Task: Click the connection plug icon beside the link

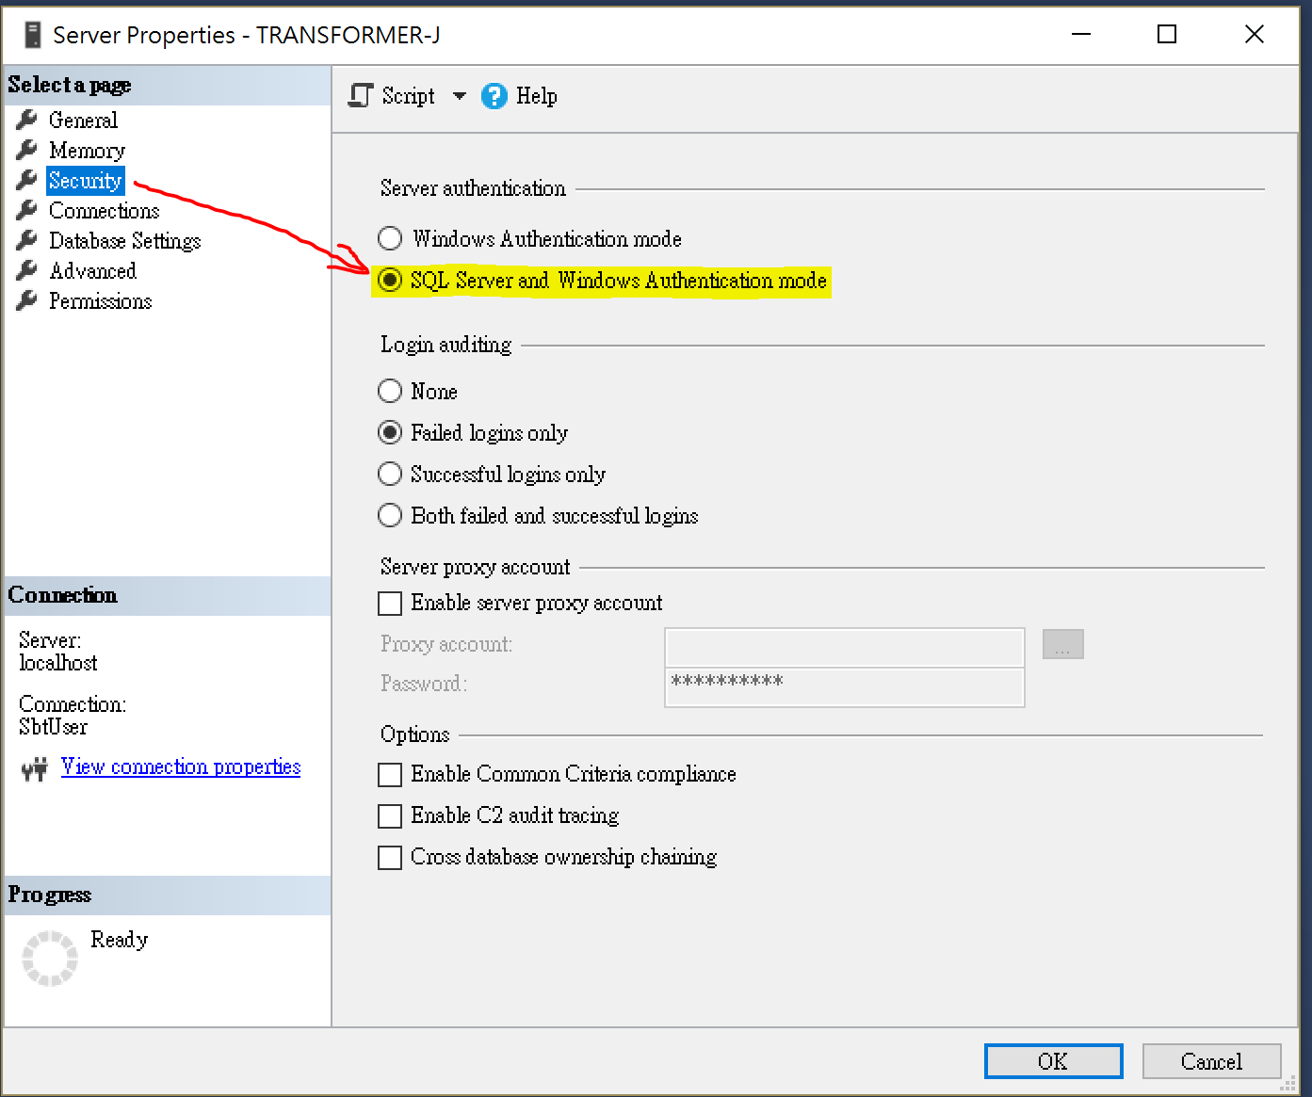Action: click(35, 769)
